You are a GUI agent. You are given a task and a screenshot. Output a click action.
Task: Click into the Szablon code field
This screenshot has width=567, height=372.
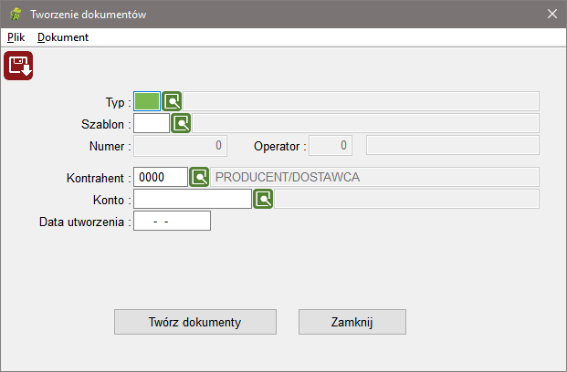[x=152, y=123]
